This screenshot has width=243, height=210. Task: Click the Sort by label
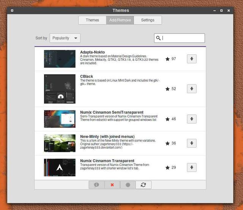click(41, 38)
